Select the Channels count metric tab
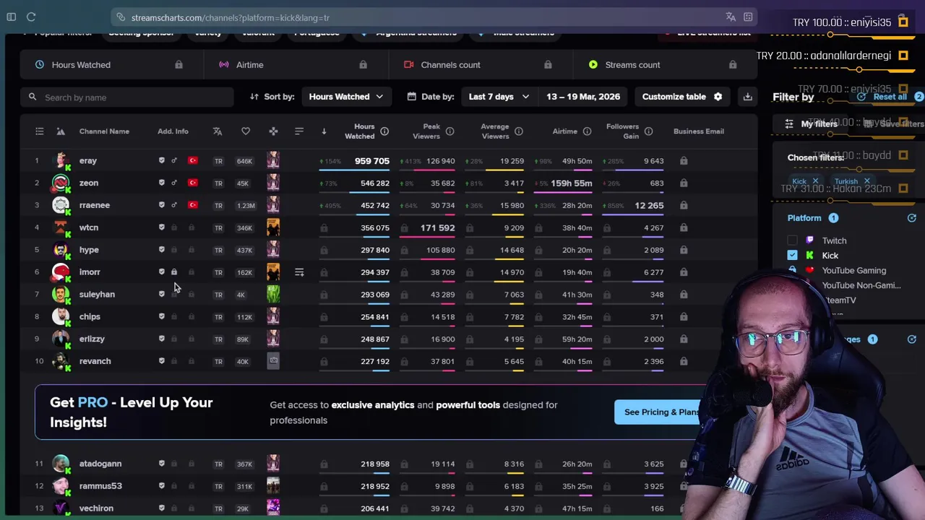 pos(481,65)
